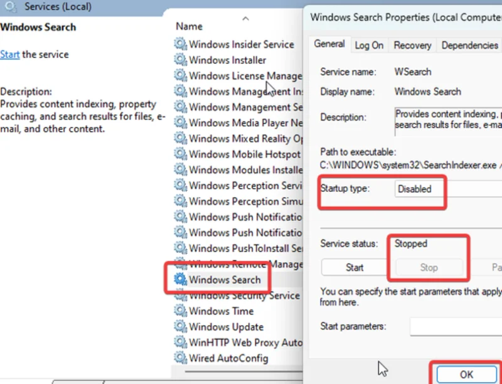Click the Start parameters text field
Screen dimensions: 502x384
[456, 326]
